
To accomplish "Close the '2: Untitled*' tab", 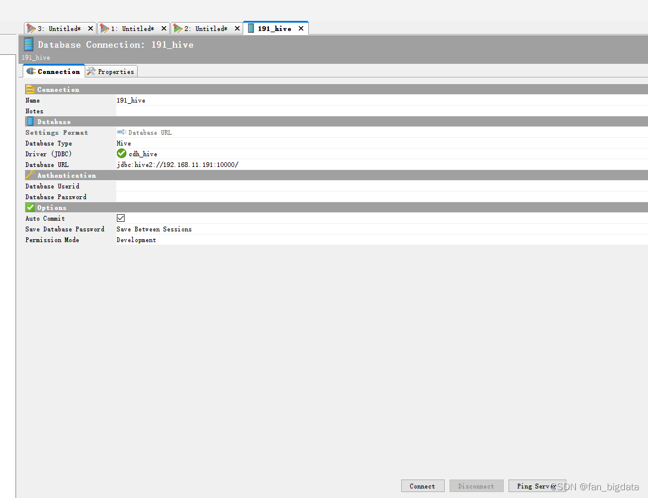I will 237,29.
